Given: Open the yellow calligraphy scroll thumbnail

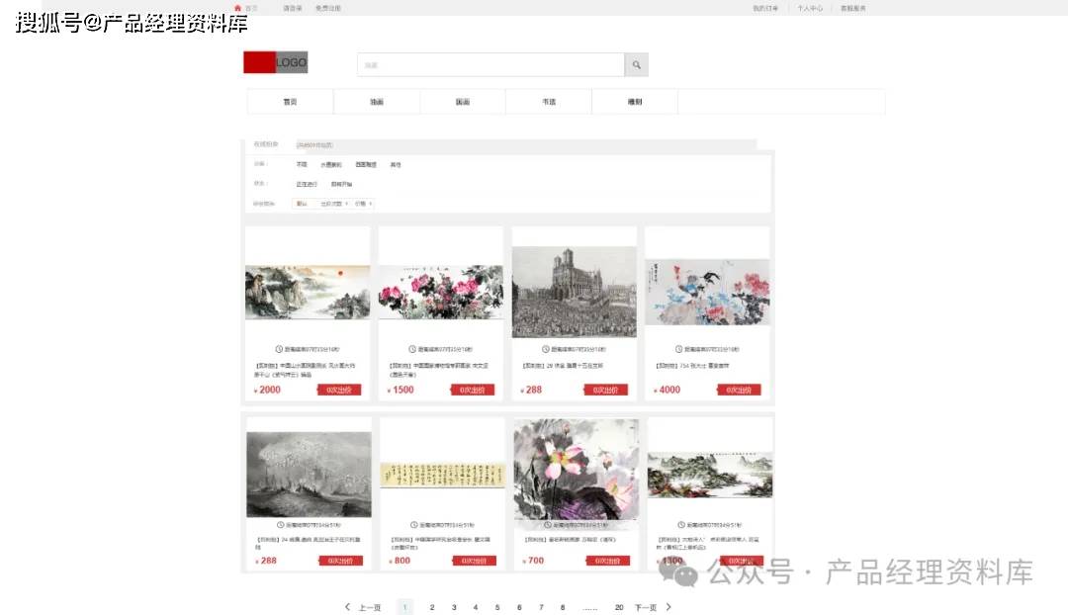Looking at the screenshot, I should click(x=443, y=475).
